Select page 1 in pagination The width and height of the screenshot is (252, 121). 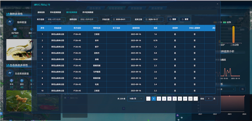tap(154, 99)
